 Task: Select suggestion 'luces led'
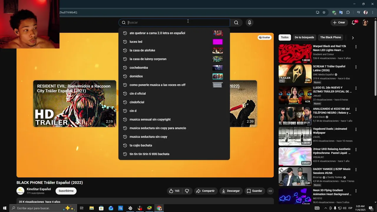pos(174,42)
